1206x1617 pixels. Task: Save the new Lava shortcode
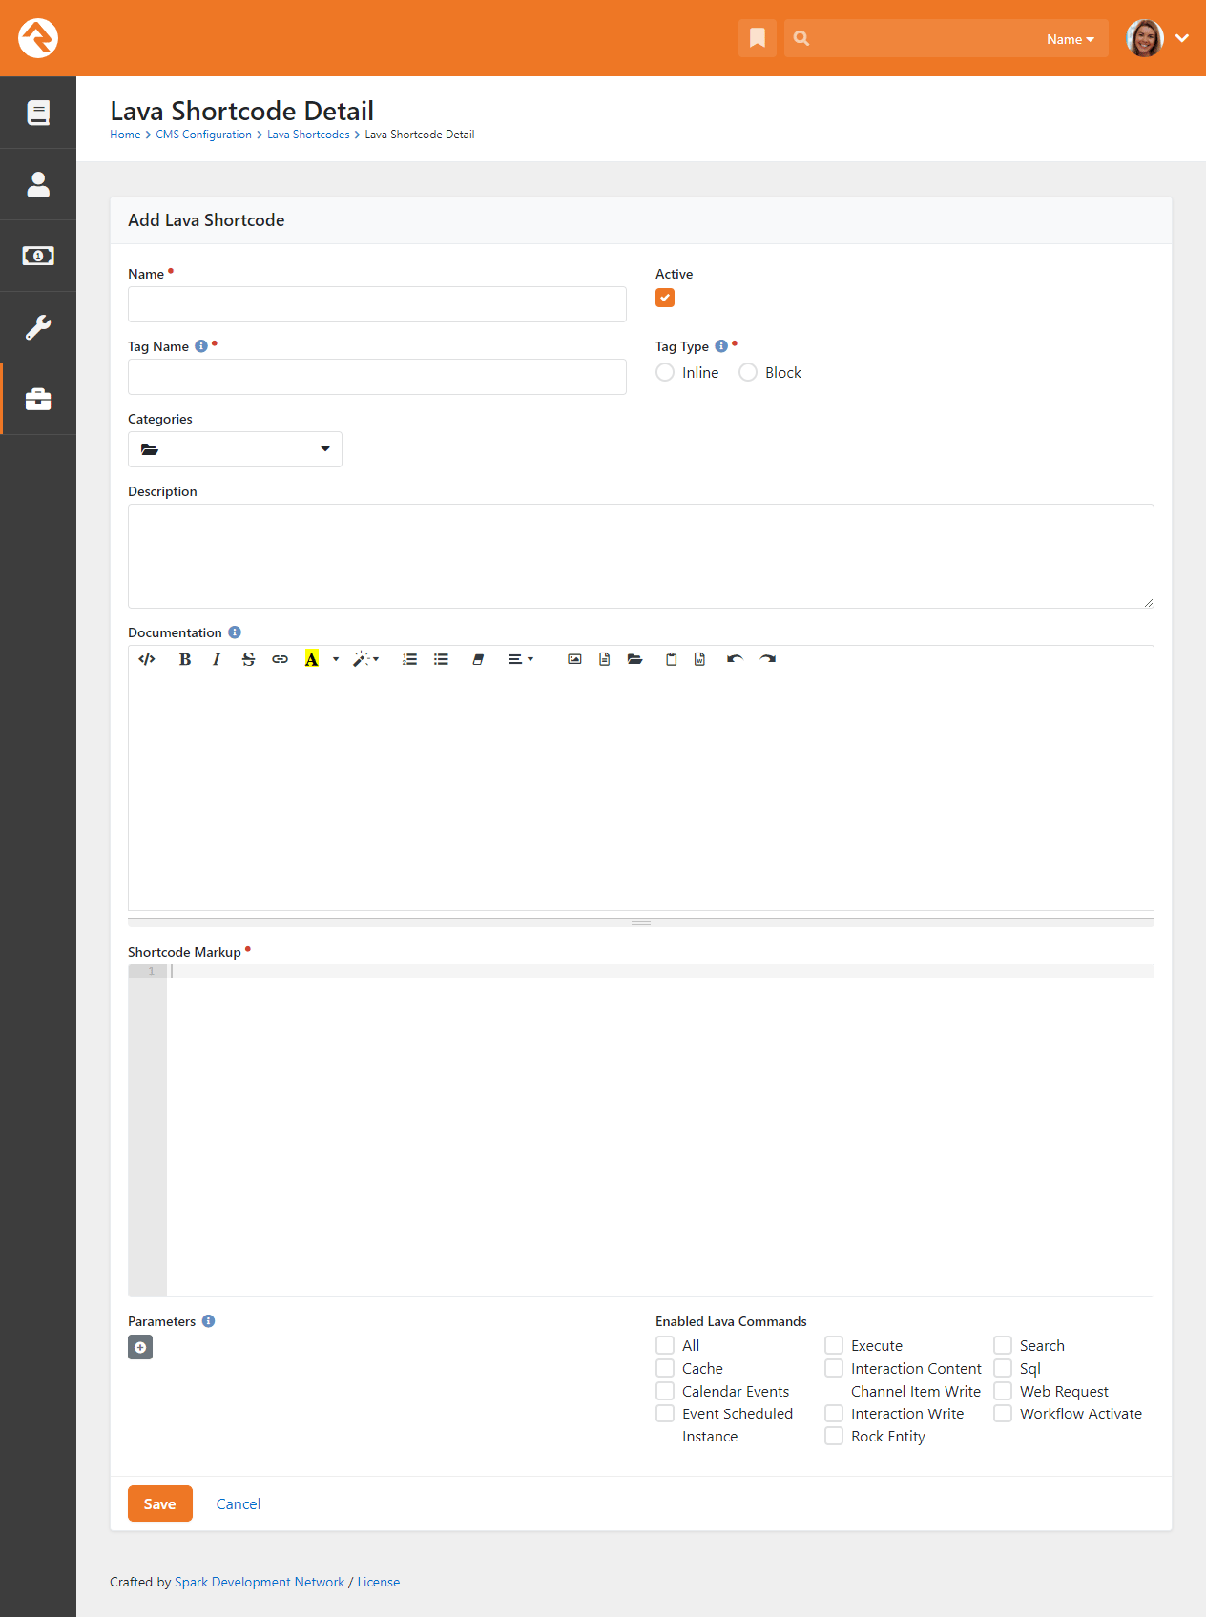pos(159,1503)
